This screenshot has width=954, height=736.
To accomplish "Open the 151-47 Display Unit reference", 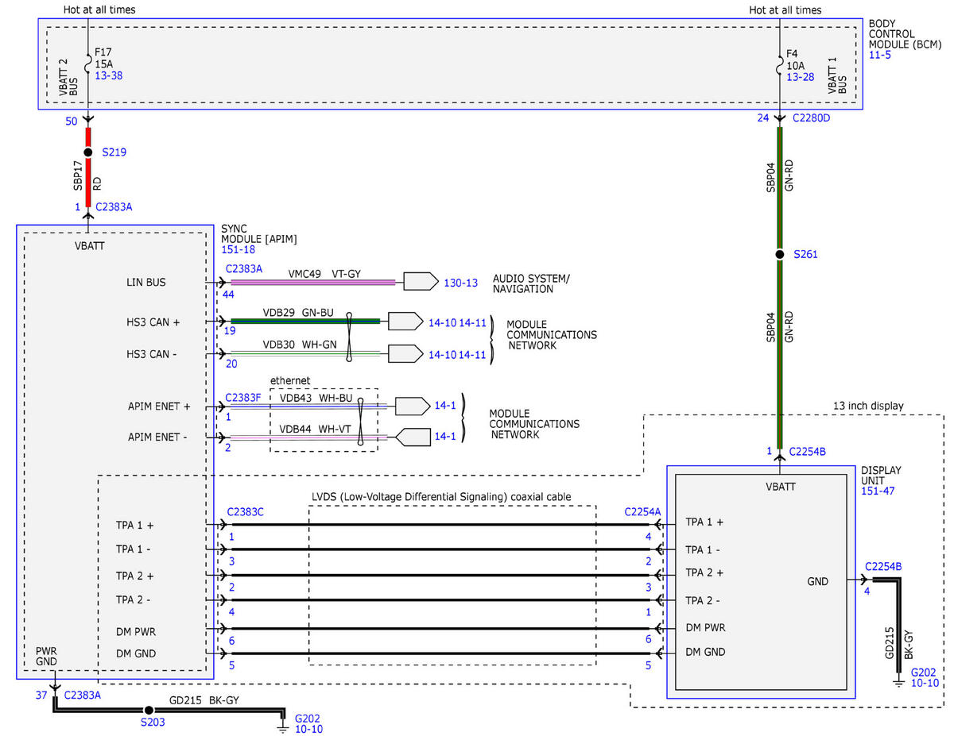I will (x=876, y=491).
